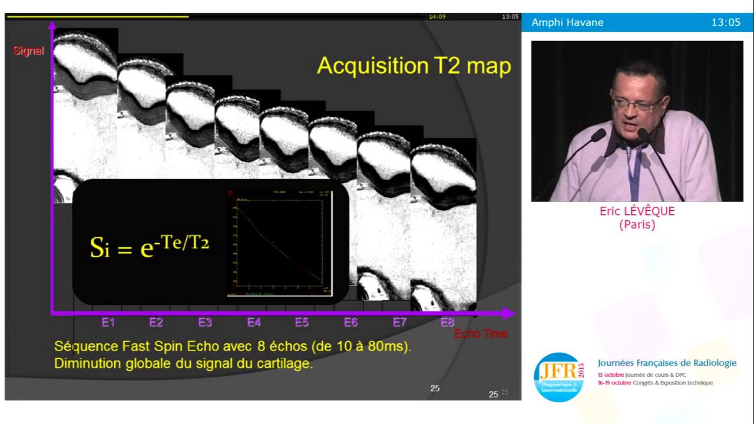Click the 'Echo Time' axis label
Viewport: 754px width, 424px height.
[x=481, y=334]
